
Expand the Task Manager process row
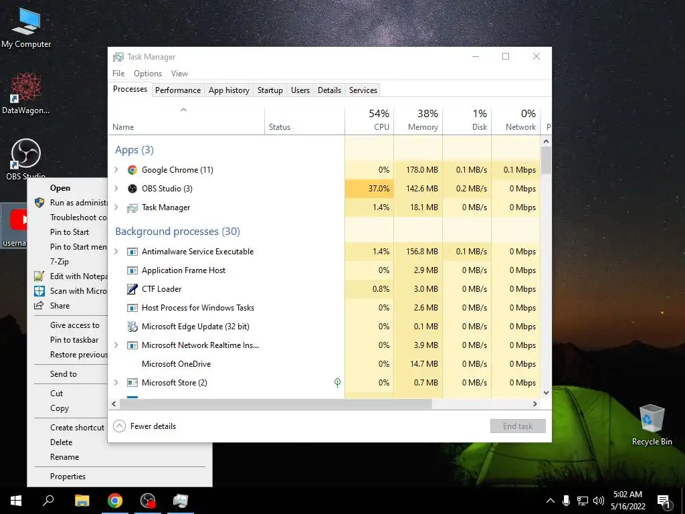[116, 207]
